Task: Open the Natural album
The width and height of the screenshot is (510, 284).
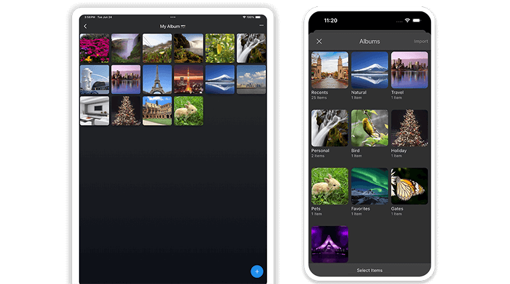Action: click(369, 70)
